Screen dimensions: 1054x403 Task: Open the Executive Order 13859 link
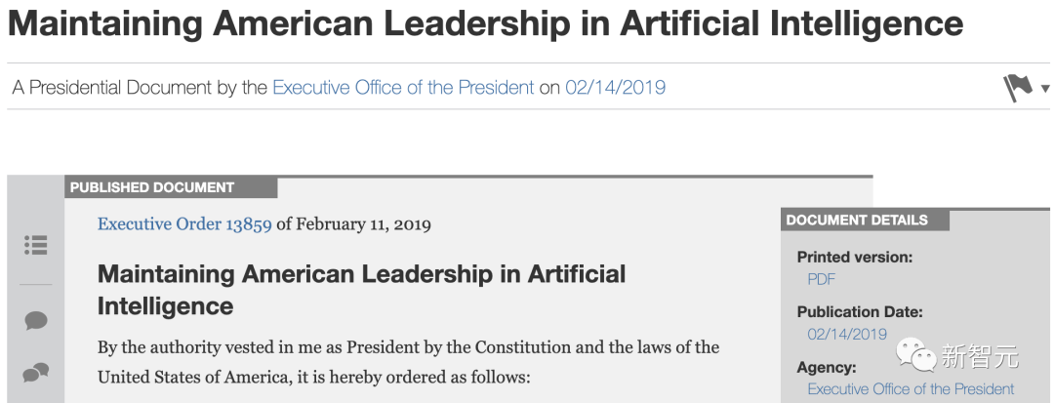[184, 224]
